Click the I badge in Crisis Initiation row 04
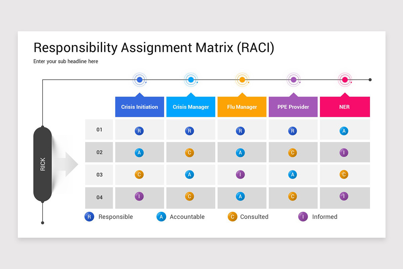The image size is (403, 269). click(139, 196)
